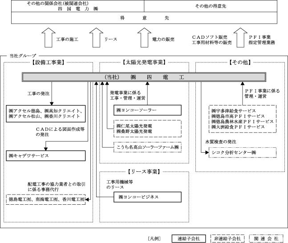Select the 【リース事業】 section heading
Viewport: 288px width, 243px height.
click(144, 172)
